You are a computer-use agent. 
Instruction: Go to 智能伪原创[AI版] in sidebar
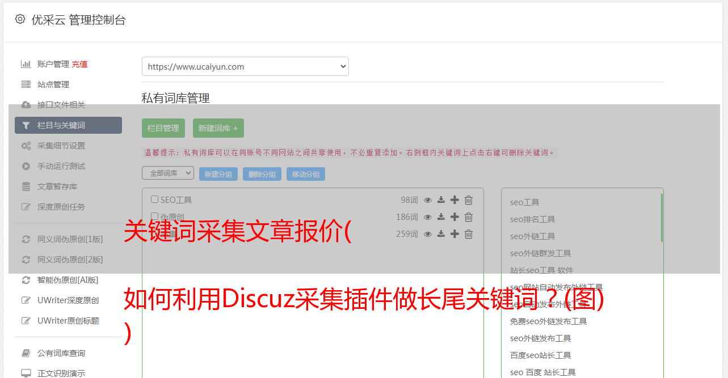[x=68, y=280]
